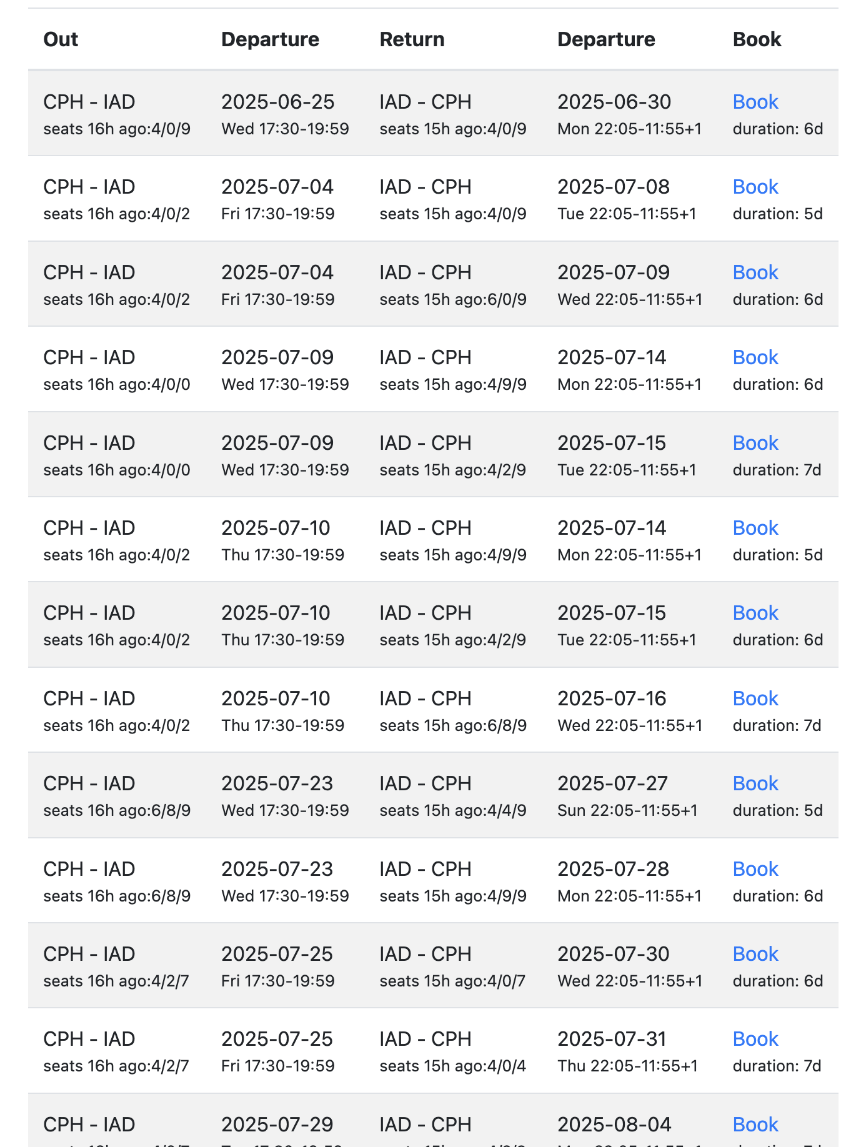Select the 2025-07-29 outbound date cell
The width and height of the screenshot is (866, 1147).
pyautogui.click(x=277, y=1125)
